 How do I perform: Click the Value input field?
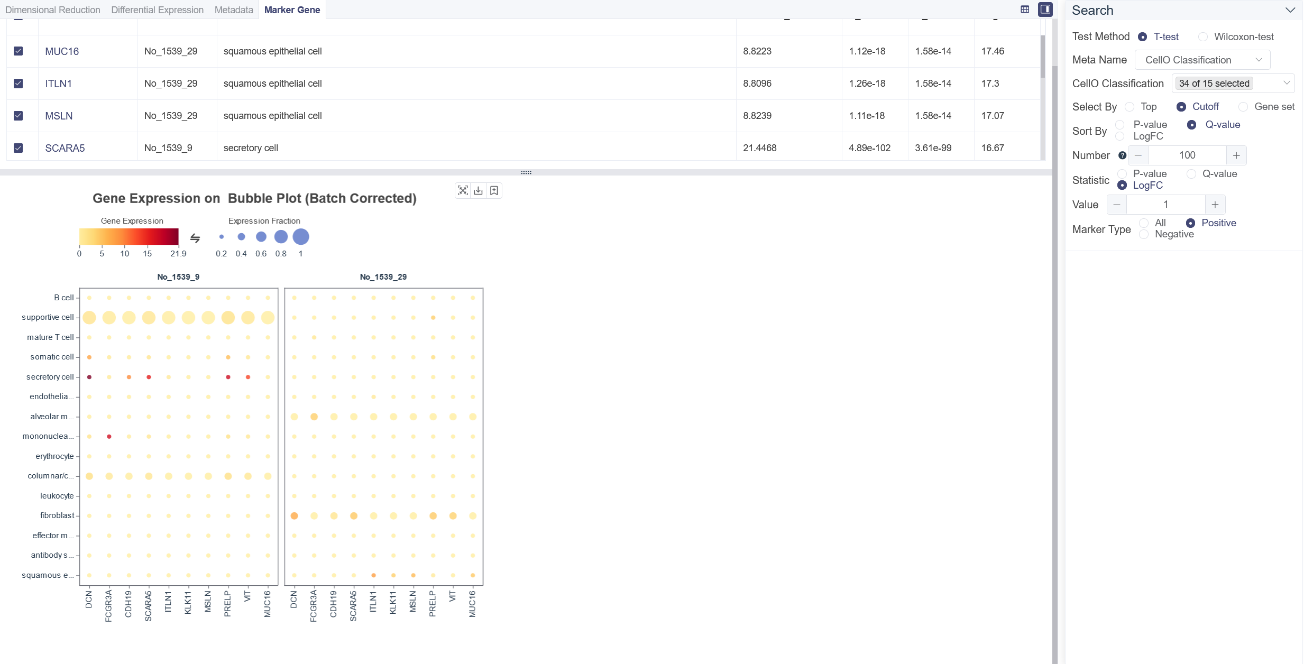(1166, 205)
